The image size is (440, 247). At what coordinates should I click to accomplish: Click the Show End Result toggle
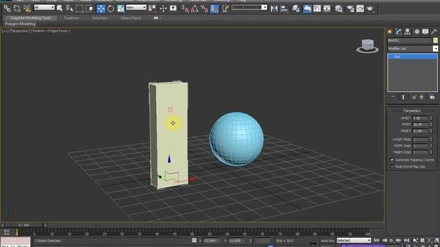(404, 97)
